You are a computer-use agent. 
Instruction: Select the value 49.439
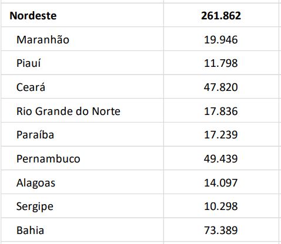tap(221, 158)
